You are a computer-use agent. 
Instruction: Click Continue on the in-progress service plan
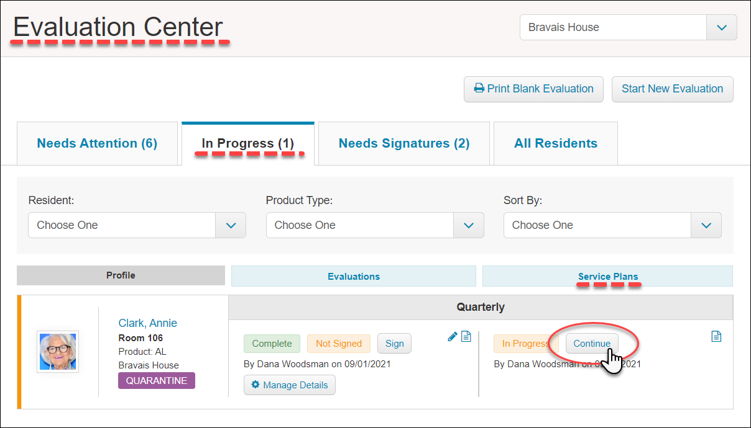[x=592, y=344]
